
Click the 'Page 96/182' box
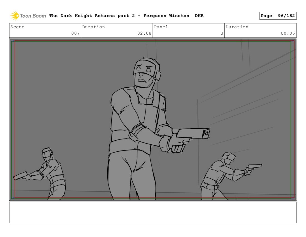(278, 16)
